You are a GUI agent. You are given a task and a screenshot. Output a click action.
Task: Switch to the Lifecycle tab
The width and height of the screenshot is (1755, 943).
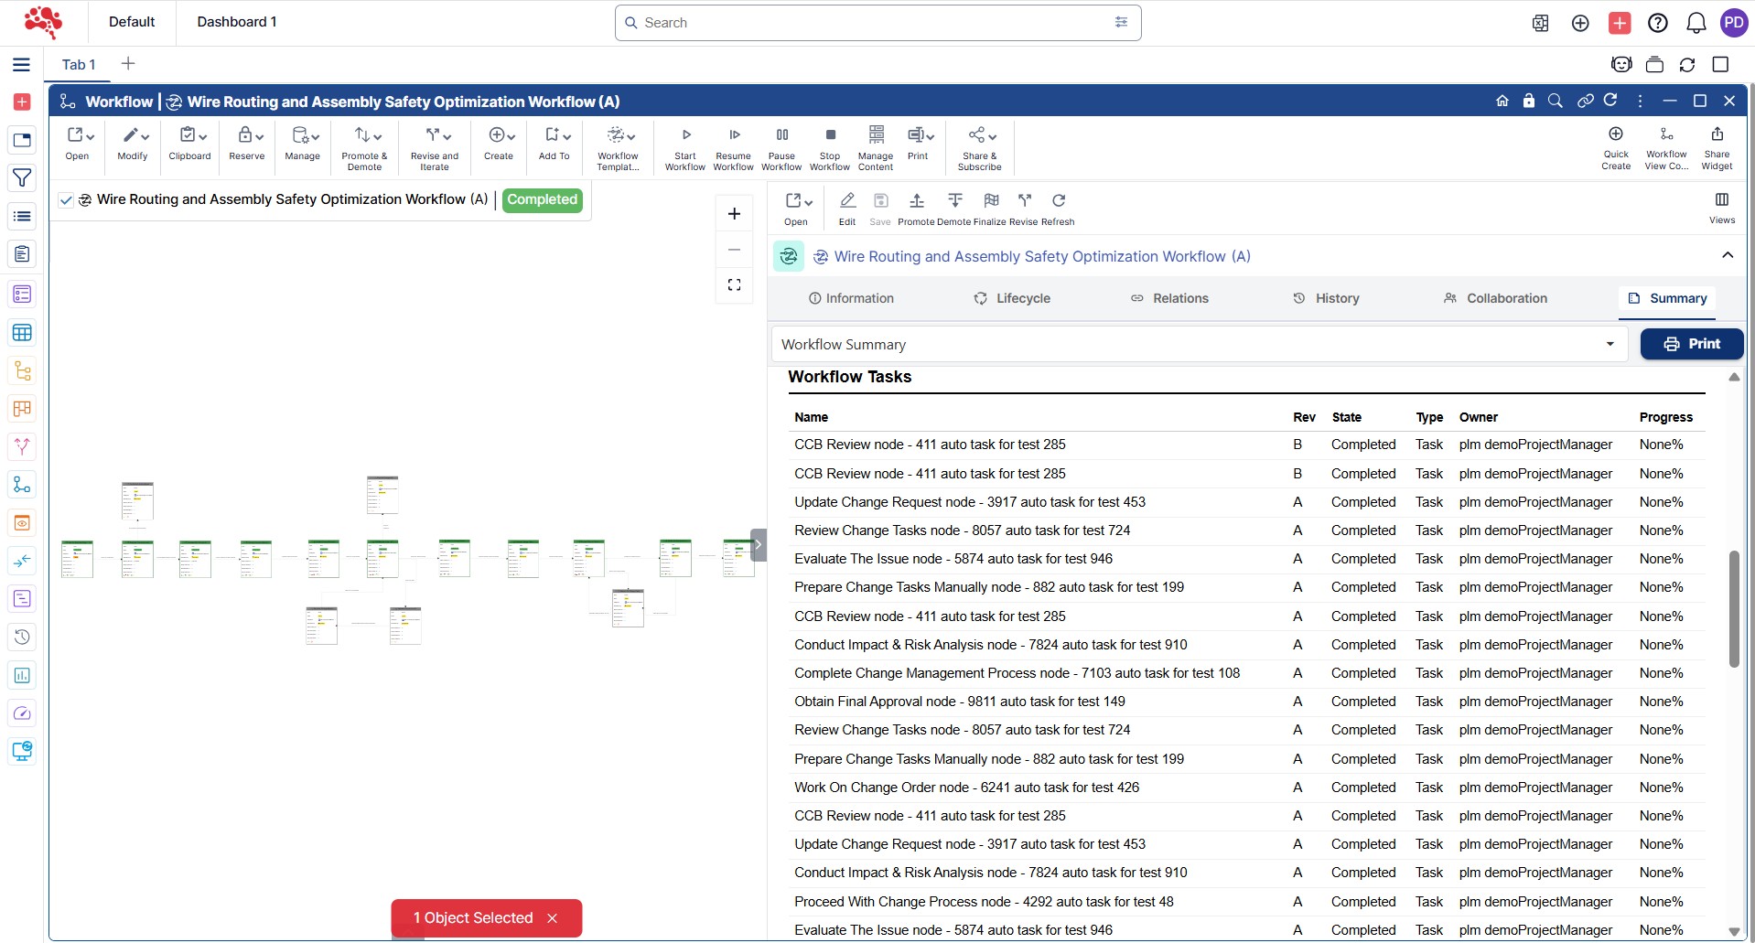click(x=1011, y=298)
